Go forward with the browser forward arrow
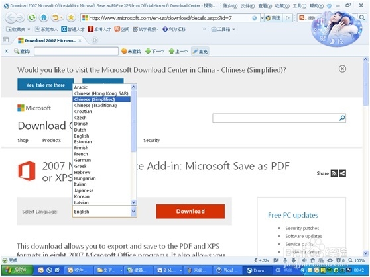 [20, 18]
